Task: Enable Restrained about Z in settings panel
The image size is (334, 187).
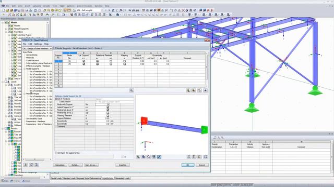Action: click(x=108, y=113)
